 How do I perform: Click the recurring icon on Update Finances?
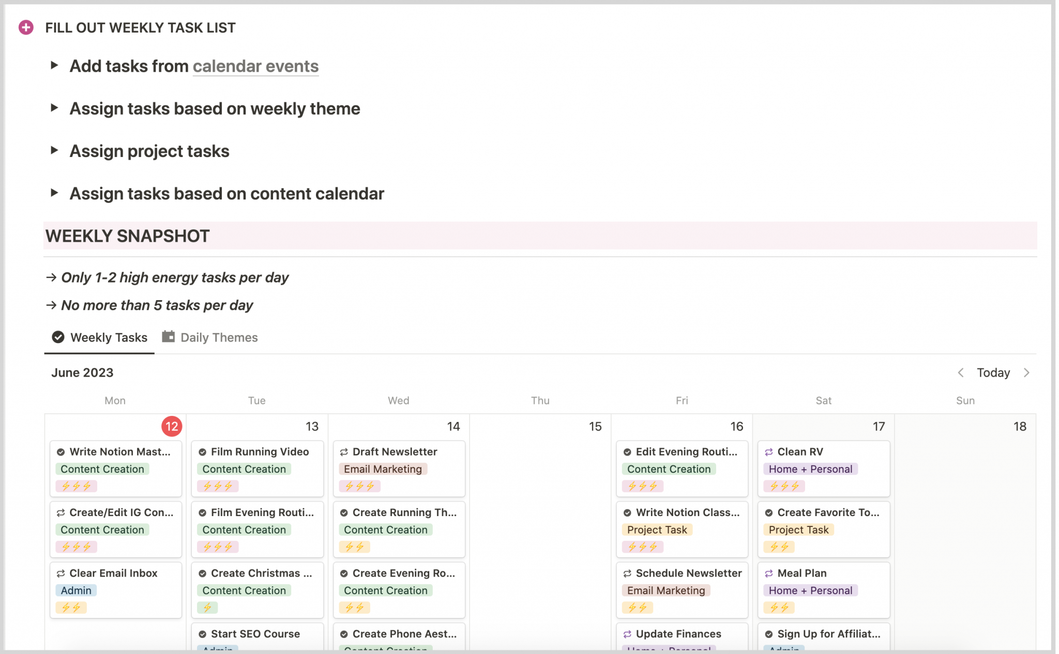(627, 634)
